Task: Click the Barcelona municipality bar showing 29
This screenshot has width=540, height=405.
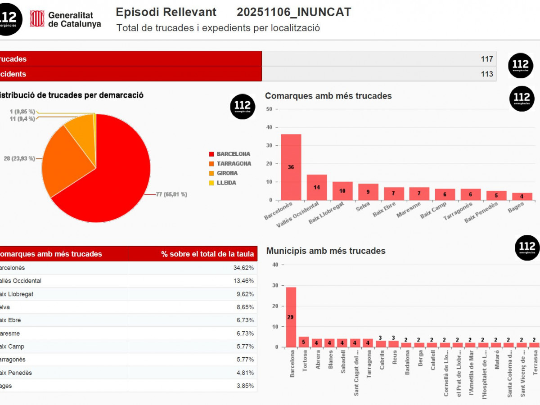Action: (291, 317)
